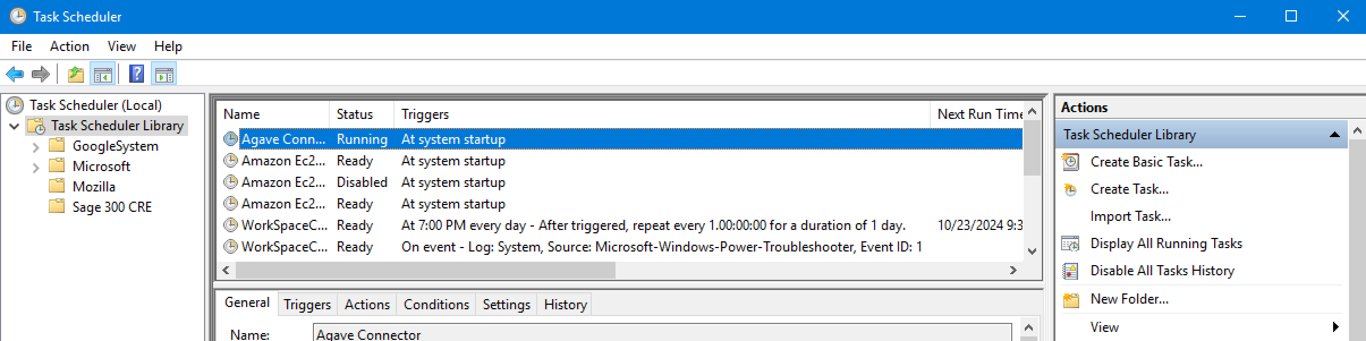Toggle the Show/Hide Console Tree icon
This screenshot has height=341, width=1366.
click(103, 74)
